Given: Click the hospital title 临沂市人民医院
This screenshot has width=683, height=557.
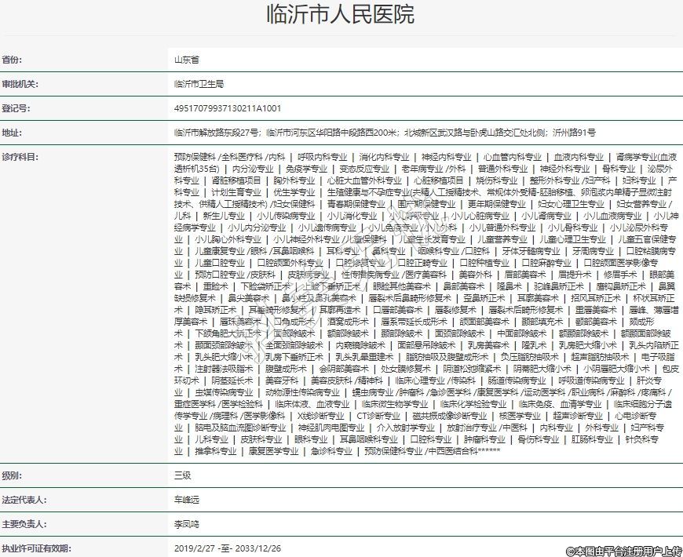Looking at the screenshot, I should [x=341, y=16].
